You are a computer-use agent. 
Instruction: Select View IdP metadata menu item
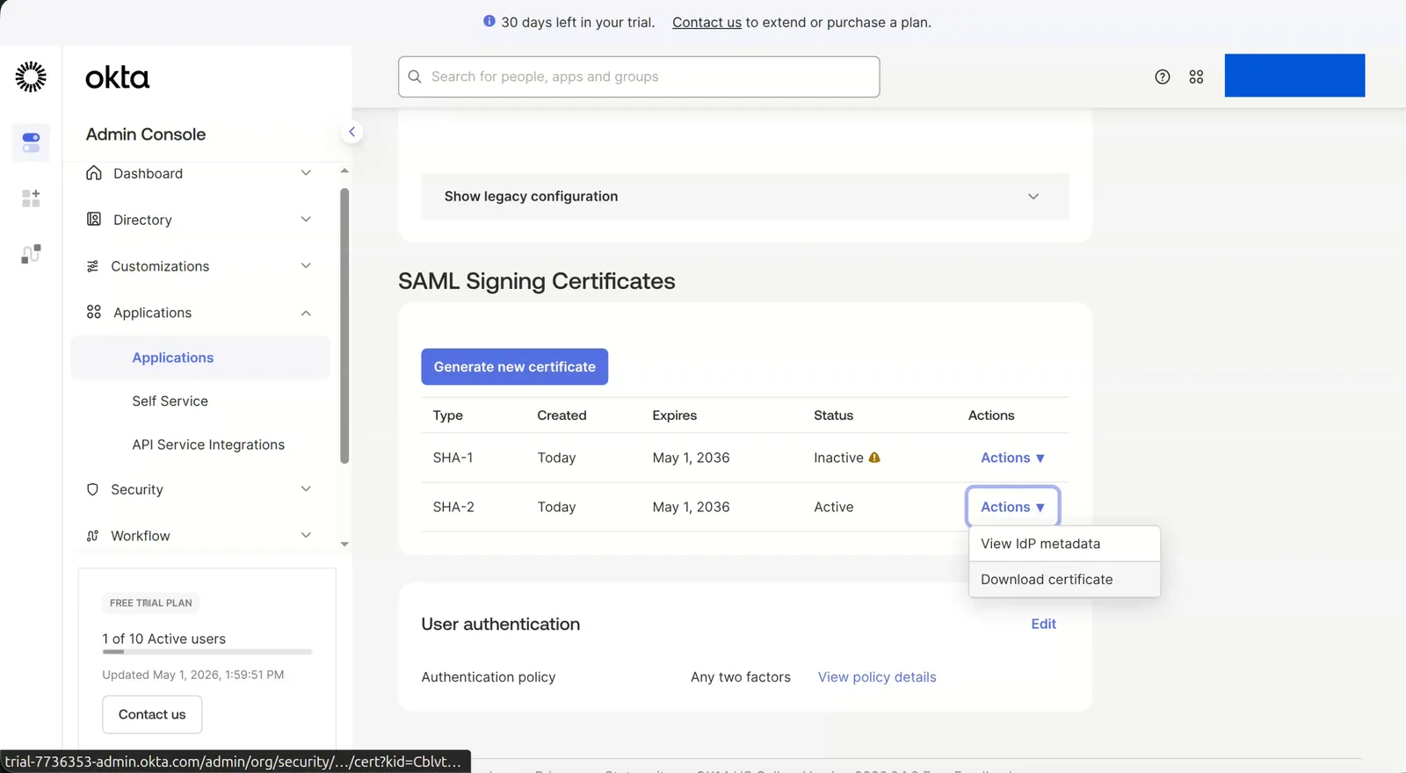(x=1064, y=544)
